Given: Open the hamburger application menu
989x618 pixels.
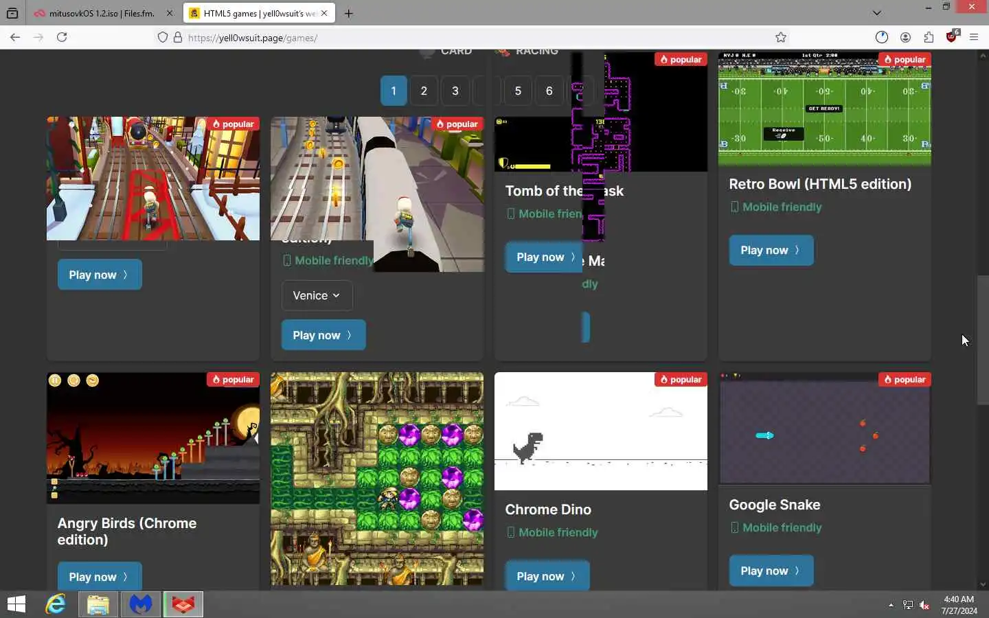Looking at the screenshot, I should [974, 37].
